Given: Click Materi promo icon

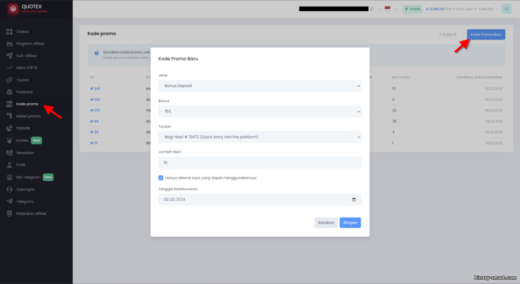Looking at the screenshot, I should coord(9,116).
